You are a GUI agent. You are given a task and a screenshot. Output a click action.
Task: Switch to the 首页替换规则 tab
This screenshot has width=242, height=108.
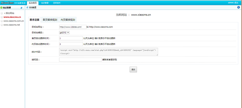(50, 20)
